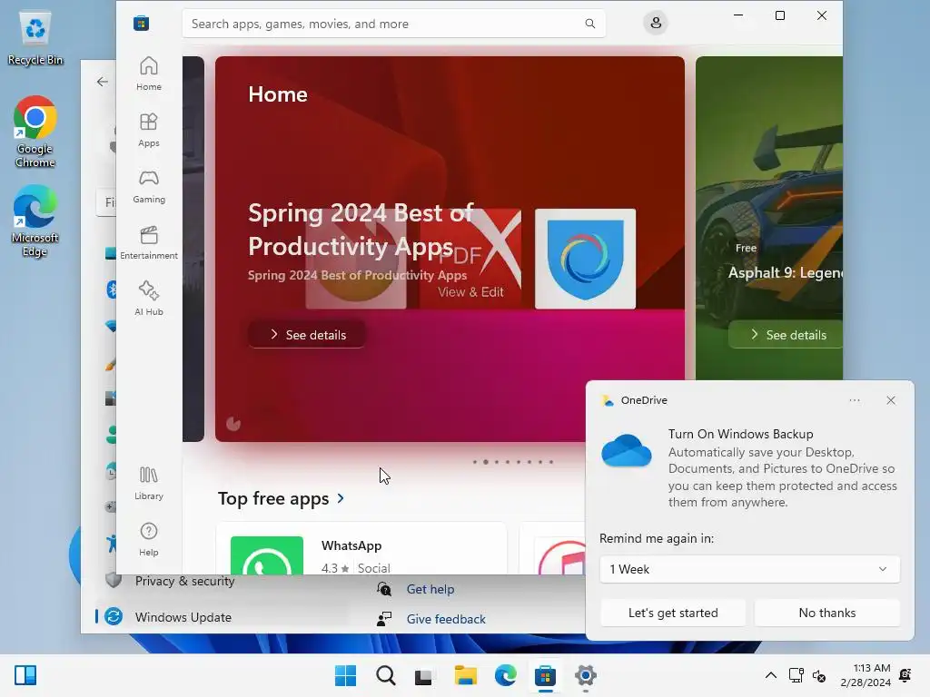Open Recycle Bin desktop icon
Screen dimensions: 930x697
(x=35, y=38)
